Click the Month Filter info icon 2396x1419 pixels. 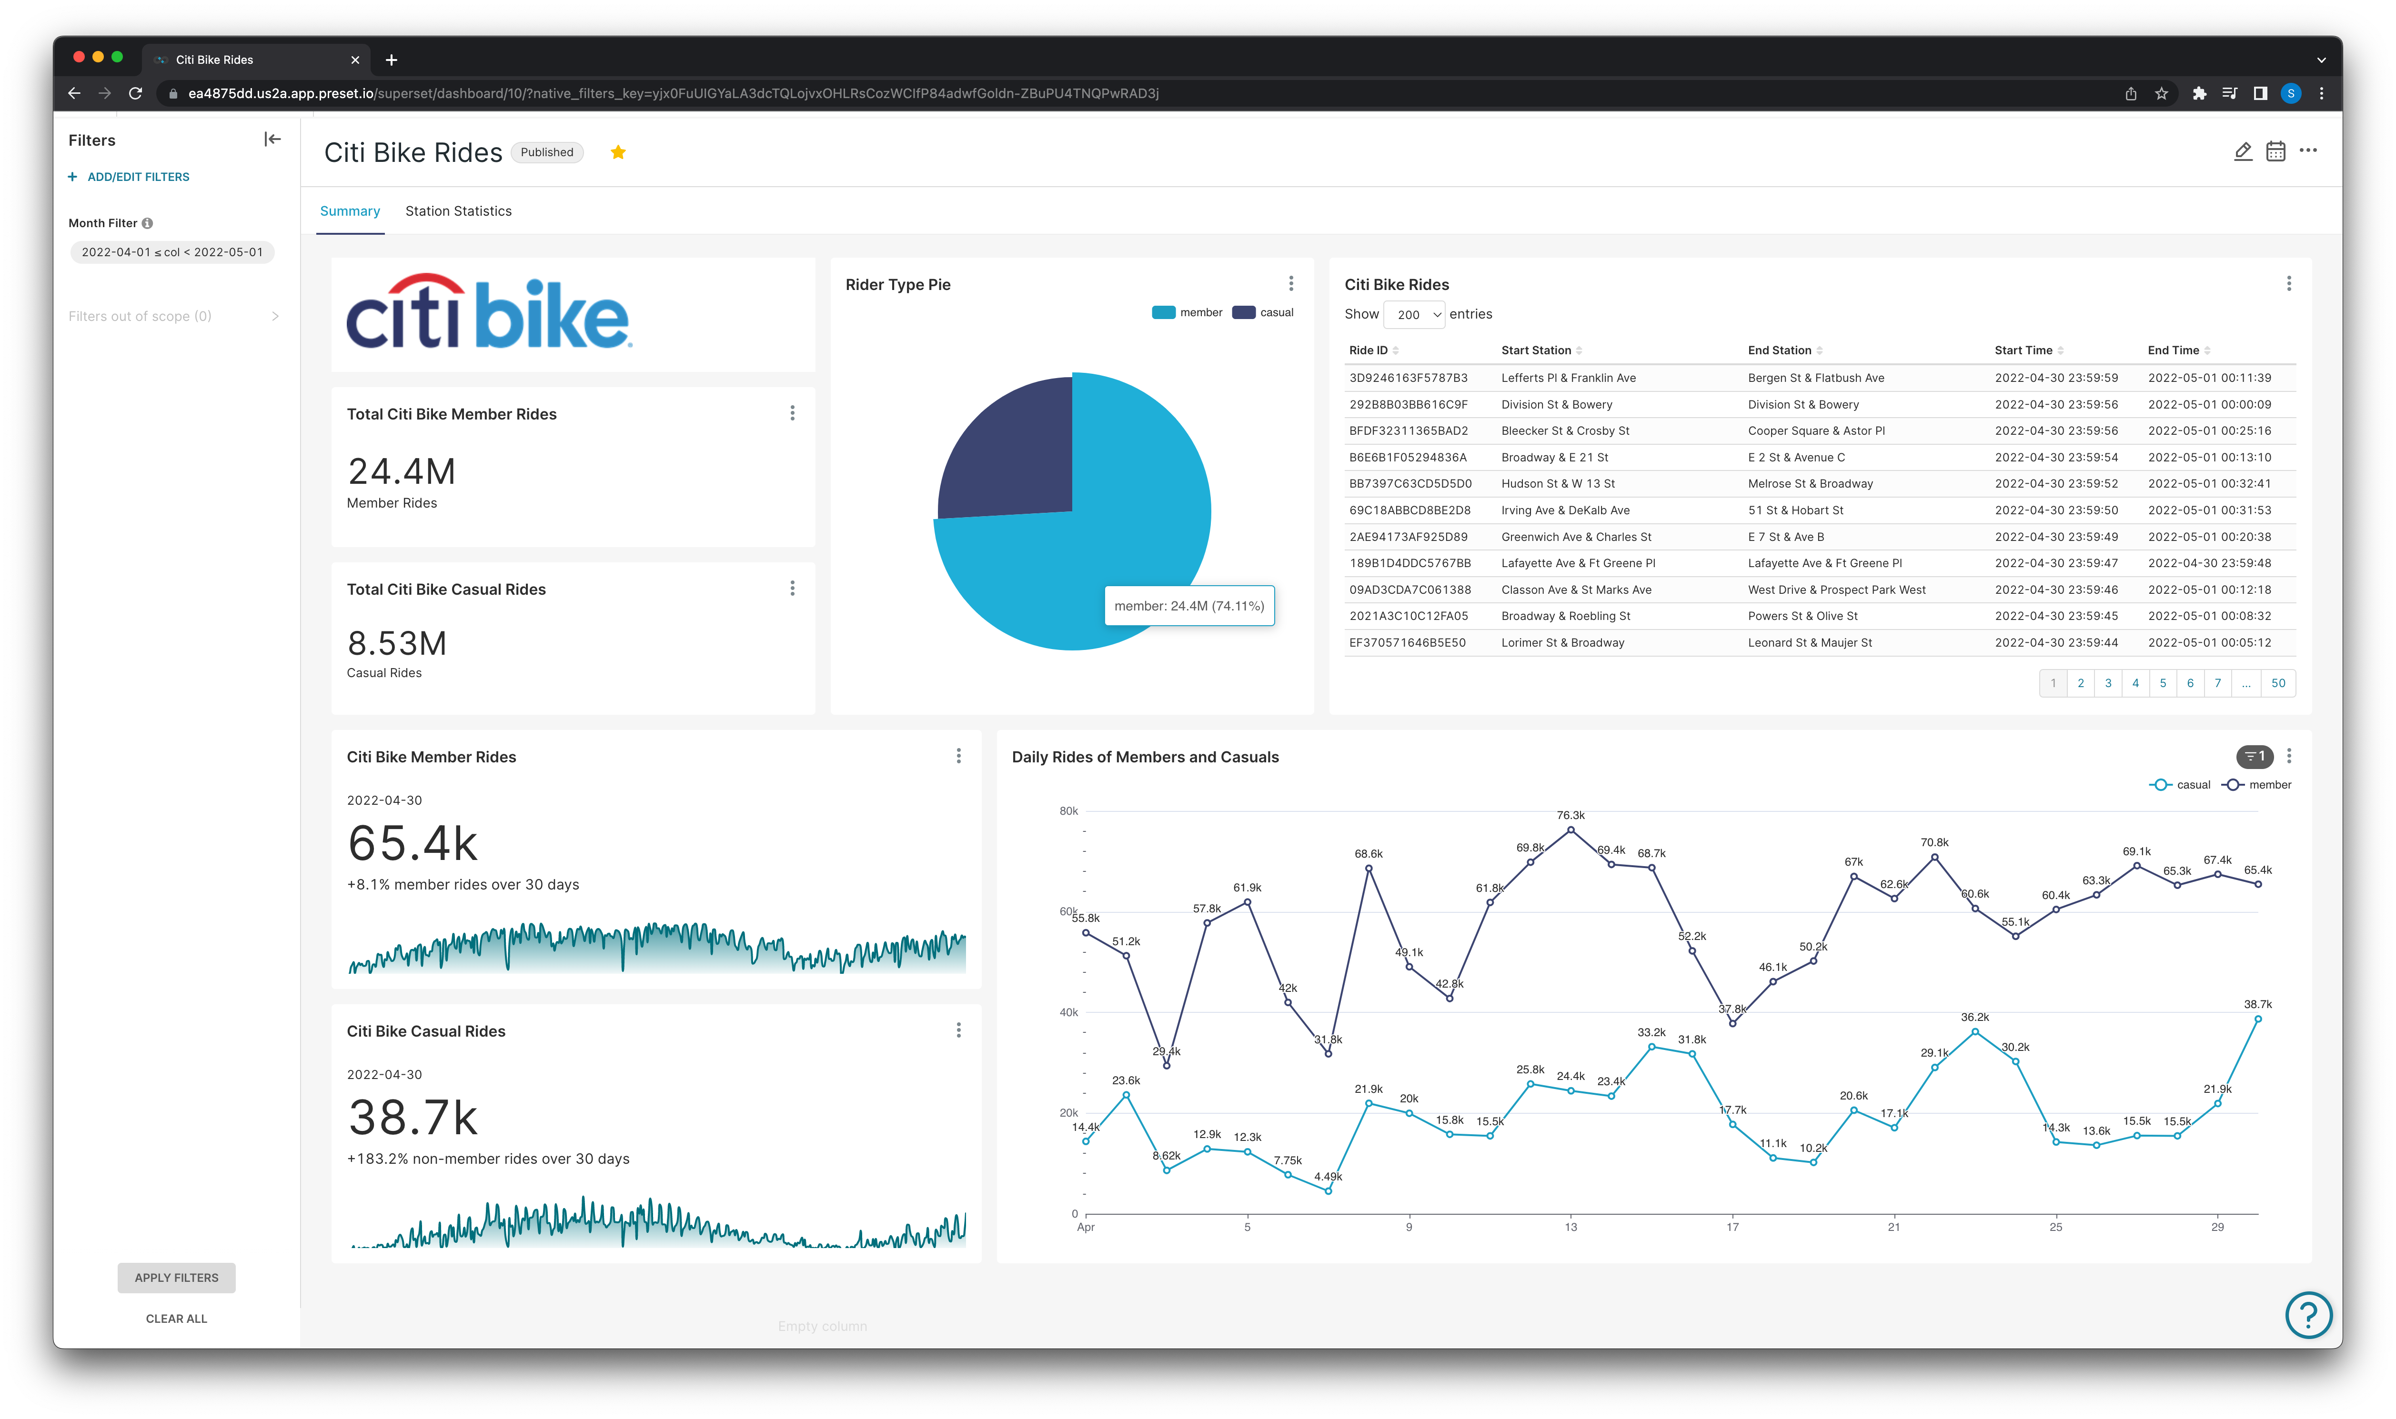tap(147, 223)
